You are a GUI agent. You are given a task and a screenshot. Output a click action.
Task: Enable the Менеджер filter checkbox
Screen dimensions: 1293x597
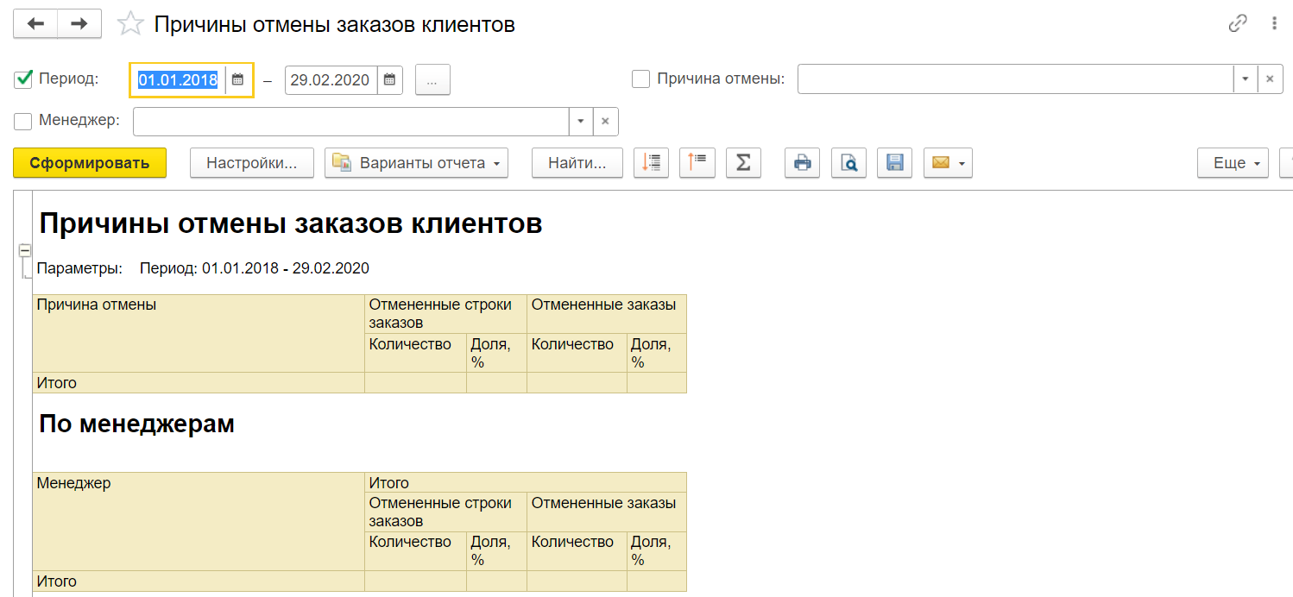tap(24, 121)
